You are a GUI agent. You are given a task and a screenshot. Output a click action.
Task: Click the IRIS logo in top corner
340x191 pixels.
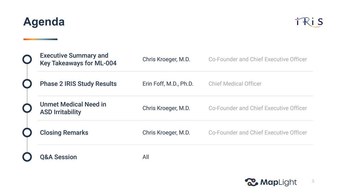[x=309, y=22]
